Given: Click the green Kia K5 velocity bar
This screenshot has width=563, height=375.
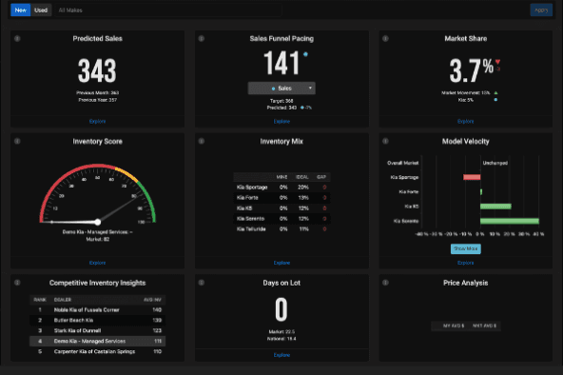Looking at the screenshot, I should pos(495,207).
